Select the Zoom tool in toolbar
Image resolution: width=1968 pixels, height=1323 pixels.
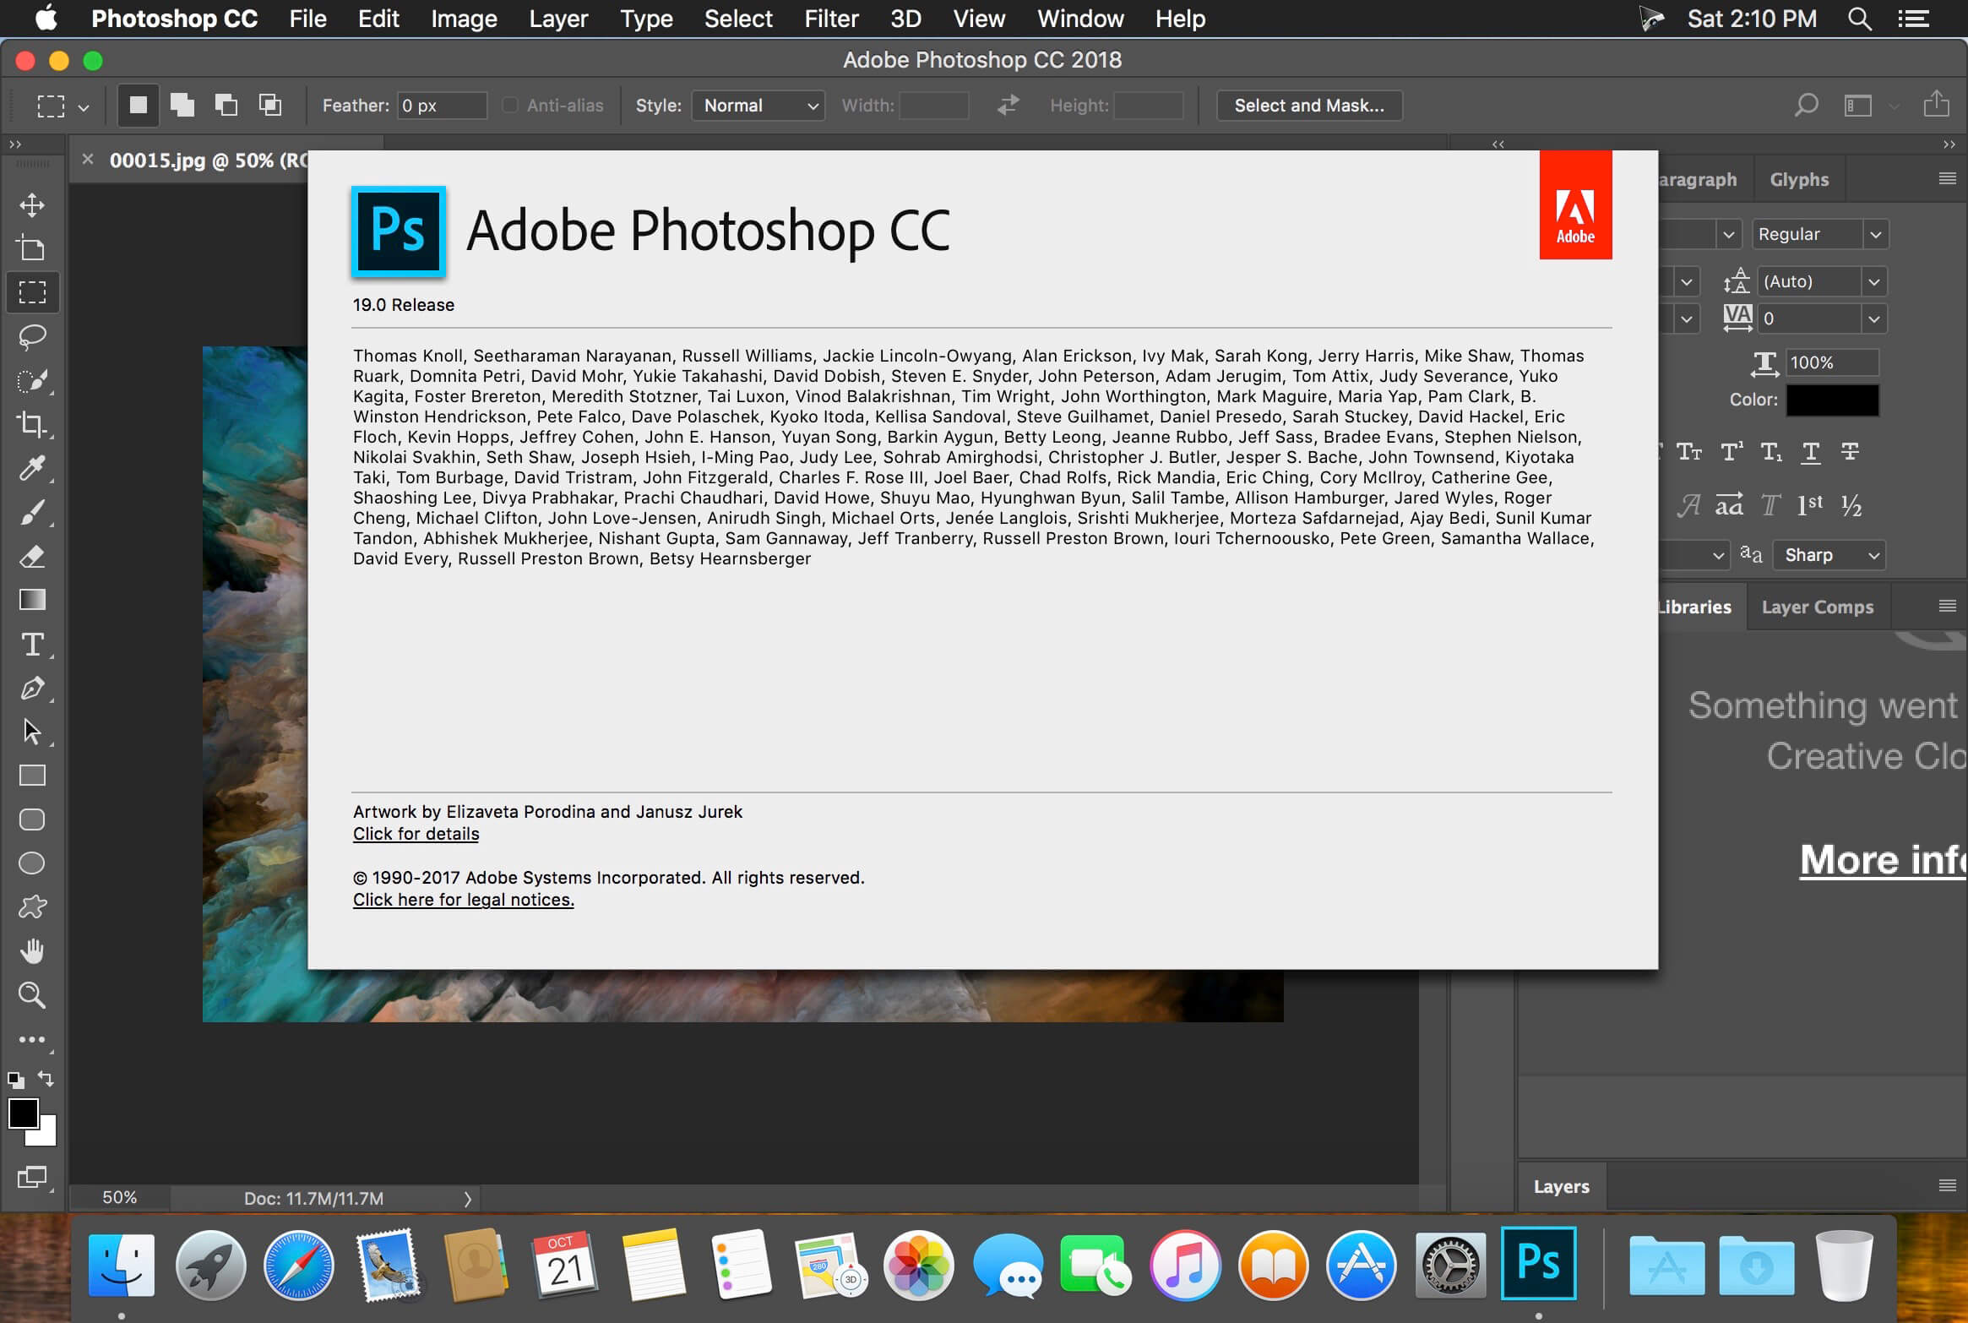click(32, 994)
